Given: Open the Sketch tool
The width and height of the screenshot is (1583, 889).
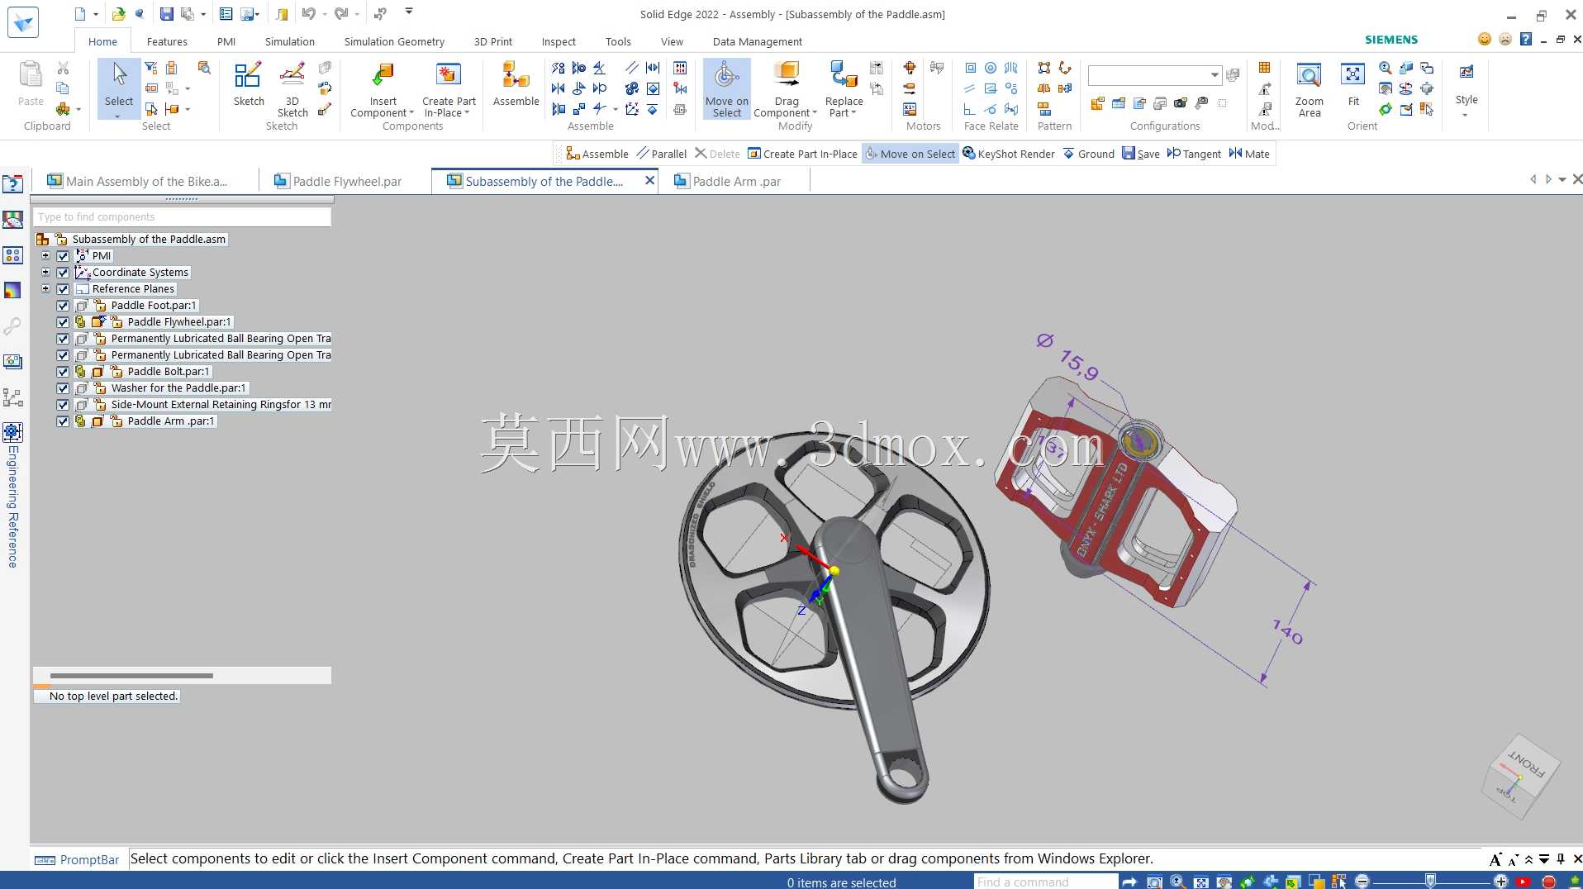Looking at the screenshot, I should [x=248, y=85].
